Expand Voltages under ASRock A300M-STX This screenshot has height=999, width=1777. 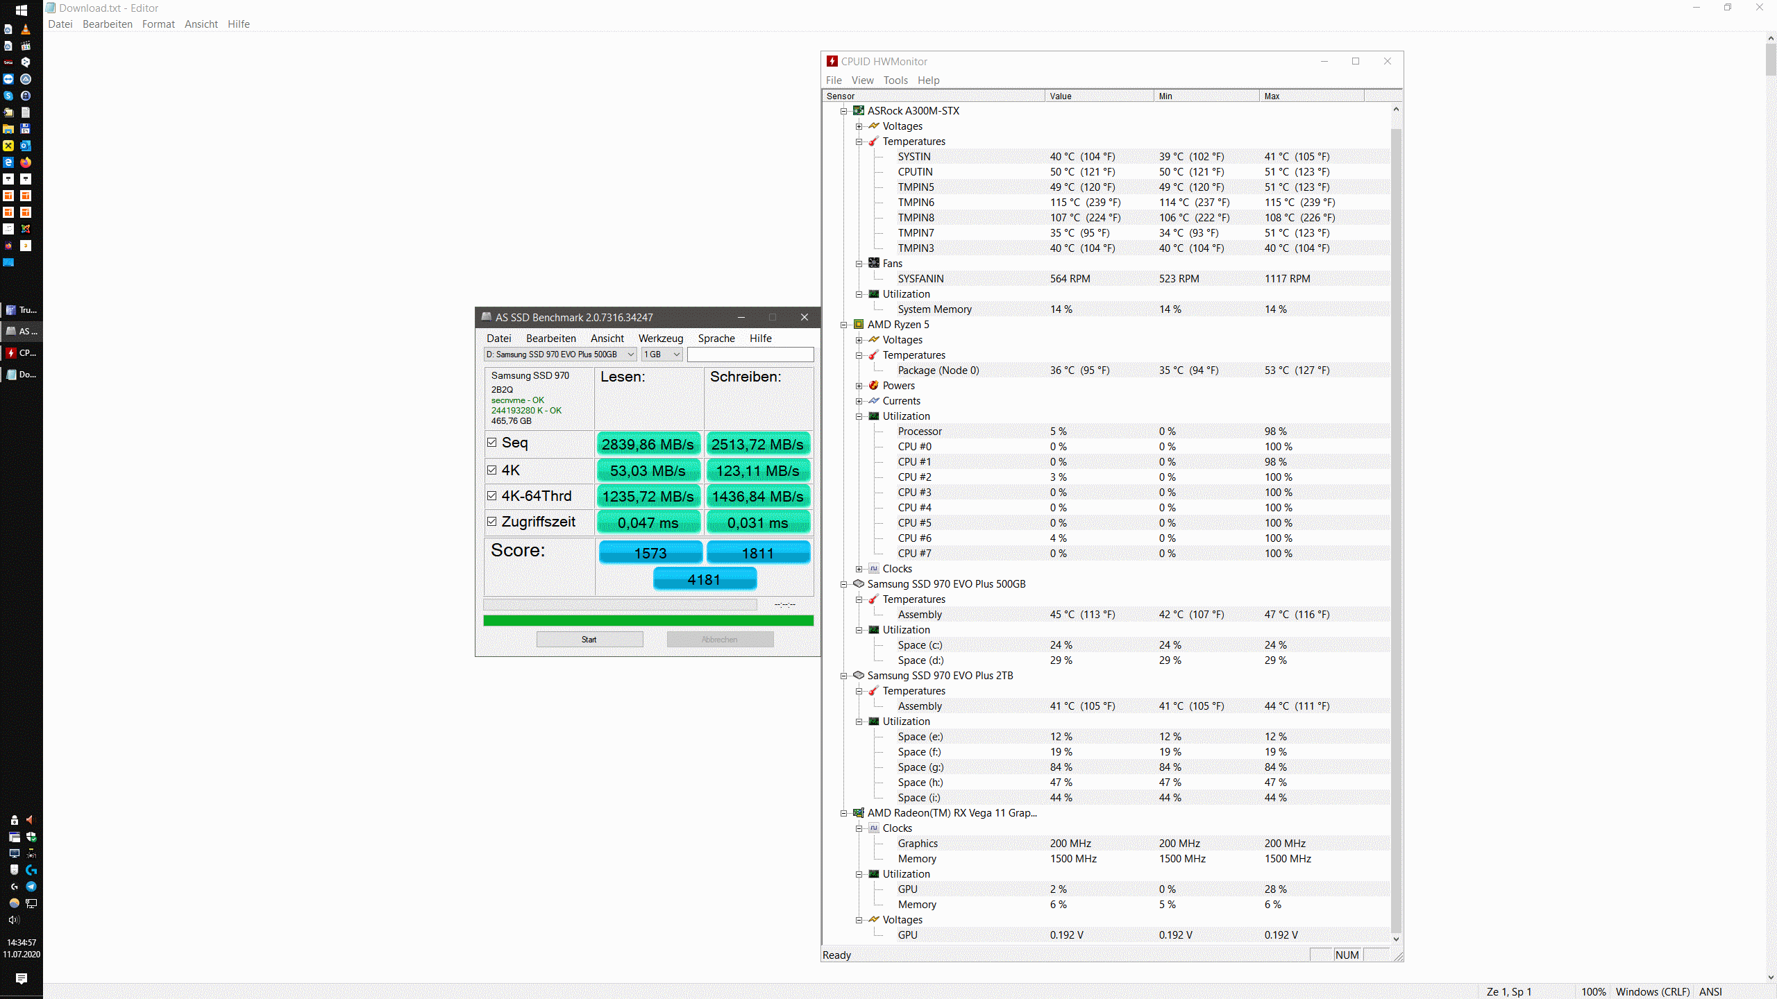[859, 126]
